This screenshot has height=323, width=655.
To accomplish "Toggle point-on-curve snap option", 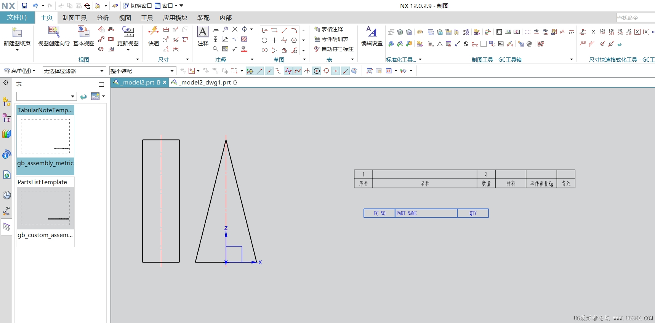I will pos(345,71).
